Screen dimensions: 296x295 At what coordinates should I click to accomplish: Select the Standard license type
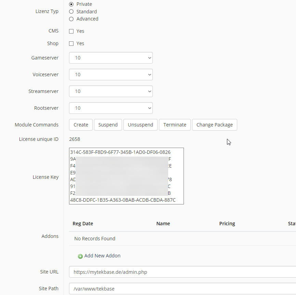[x=71, y=11]
